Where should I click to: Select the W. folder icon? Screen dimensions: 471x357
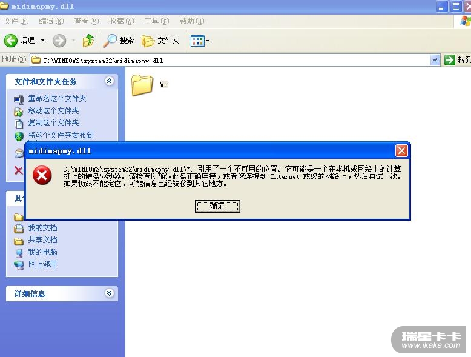142,85
